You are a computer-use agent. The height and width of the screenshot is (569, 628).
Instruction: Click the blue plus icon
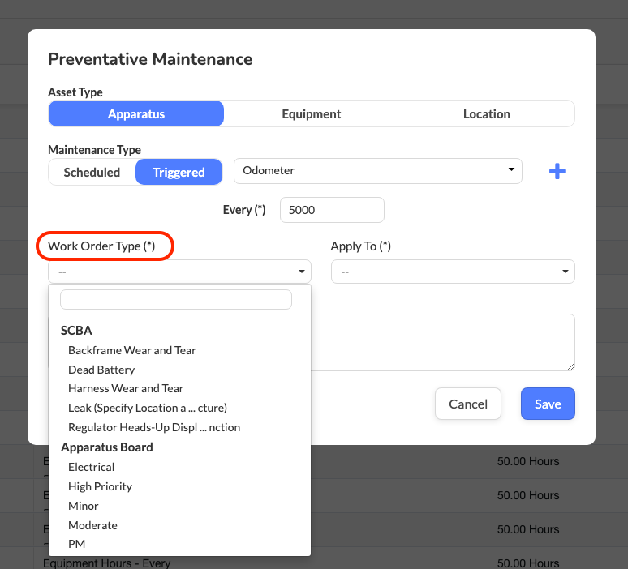pyautogui.click(x=557, y=171)
